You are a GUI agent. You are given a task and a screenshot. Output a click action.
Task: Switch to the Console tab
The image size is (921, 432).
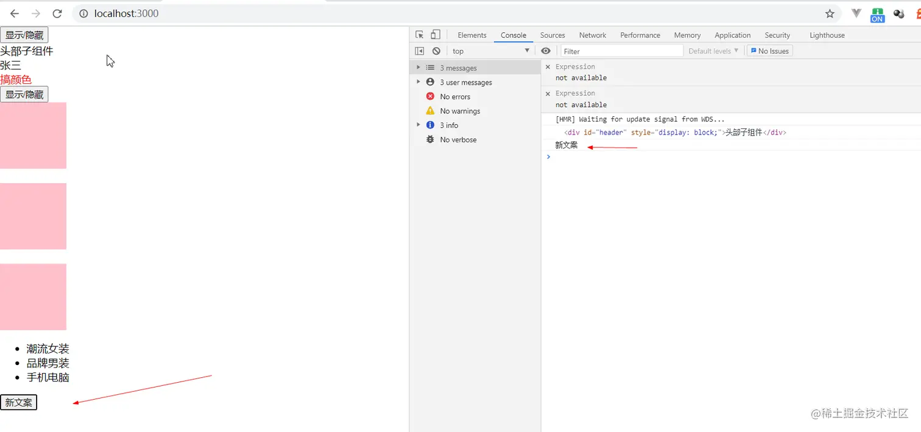513,35
